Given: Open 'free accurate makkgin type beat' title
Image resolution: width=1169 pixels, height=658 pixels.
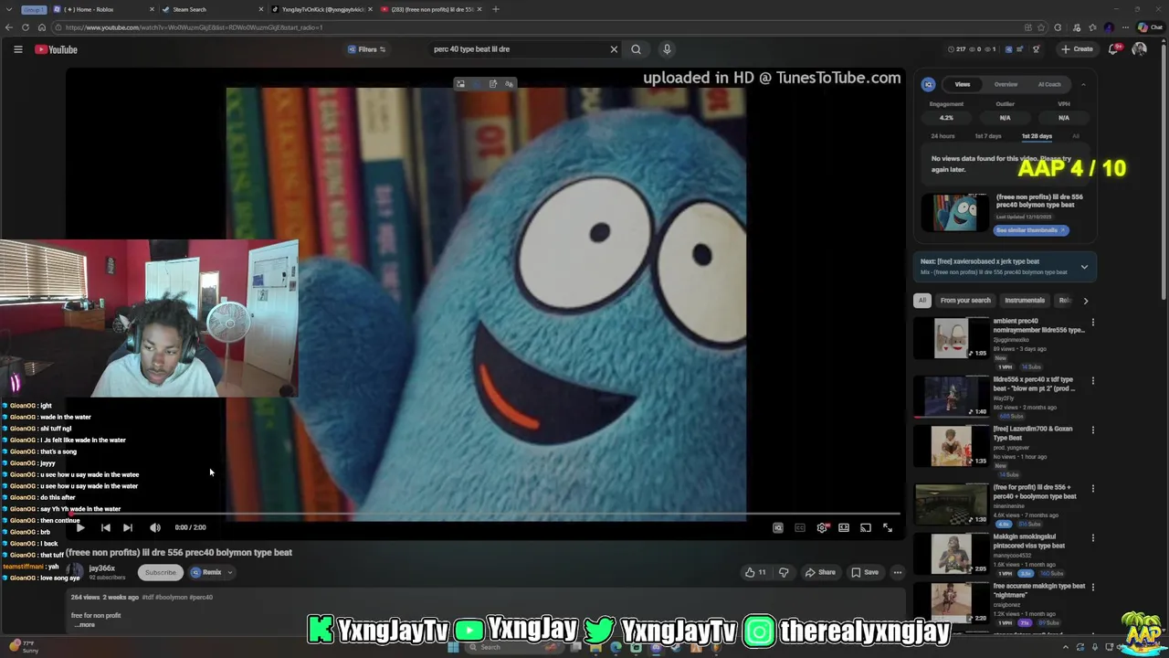Looking at the screenshot, I should [x=1039, y=590].
